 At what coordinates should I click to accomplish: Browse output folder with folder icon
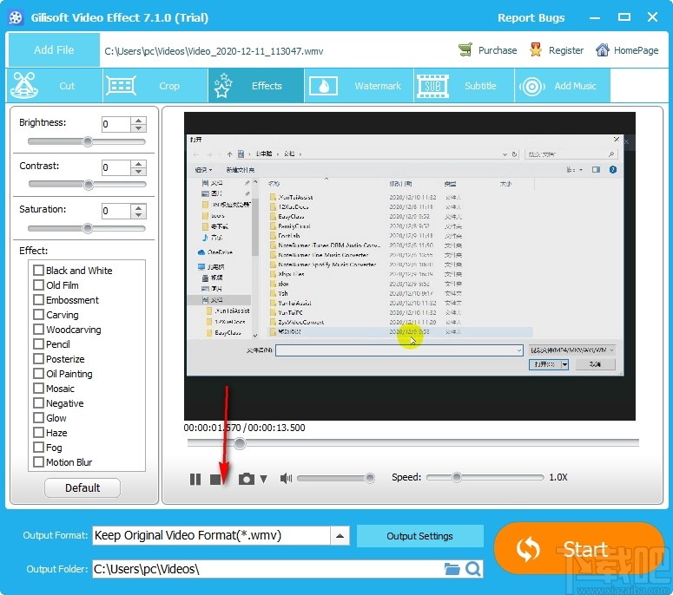click(452, 569)
